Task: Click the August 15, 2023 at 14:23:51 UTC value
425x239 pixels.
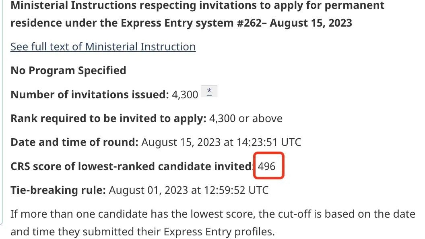Action: coord(221,142)
